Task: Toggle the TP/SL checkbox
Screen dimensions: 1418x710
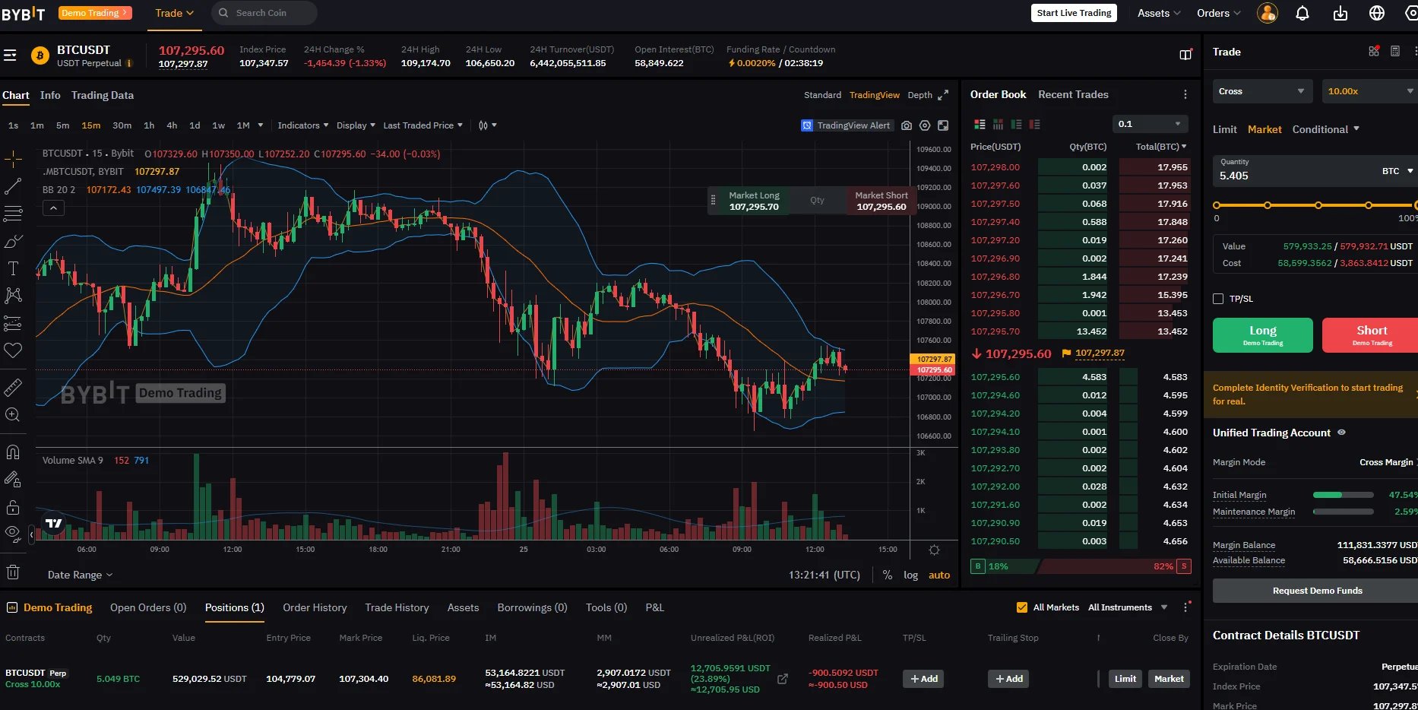Action: pyautogui.click(x=1218, y=299)
